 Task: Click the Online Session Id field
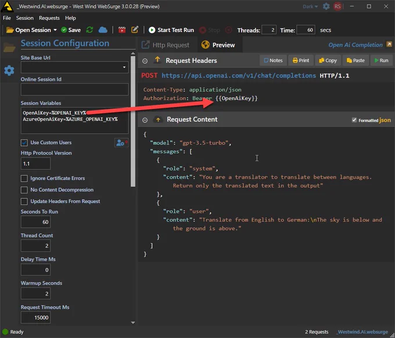(74, 89)
